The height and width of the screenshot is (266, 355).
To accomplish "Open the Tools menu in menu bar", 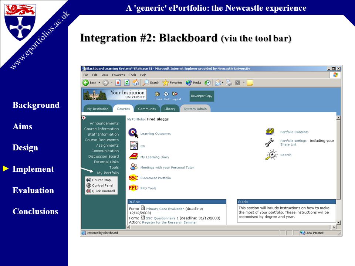I will pos(132,75).
